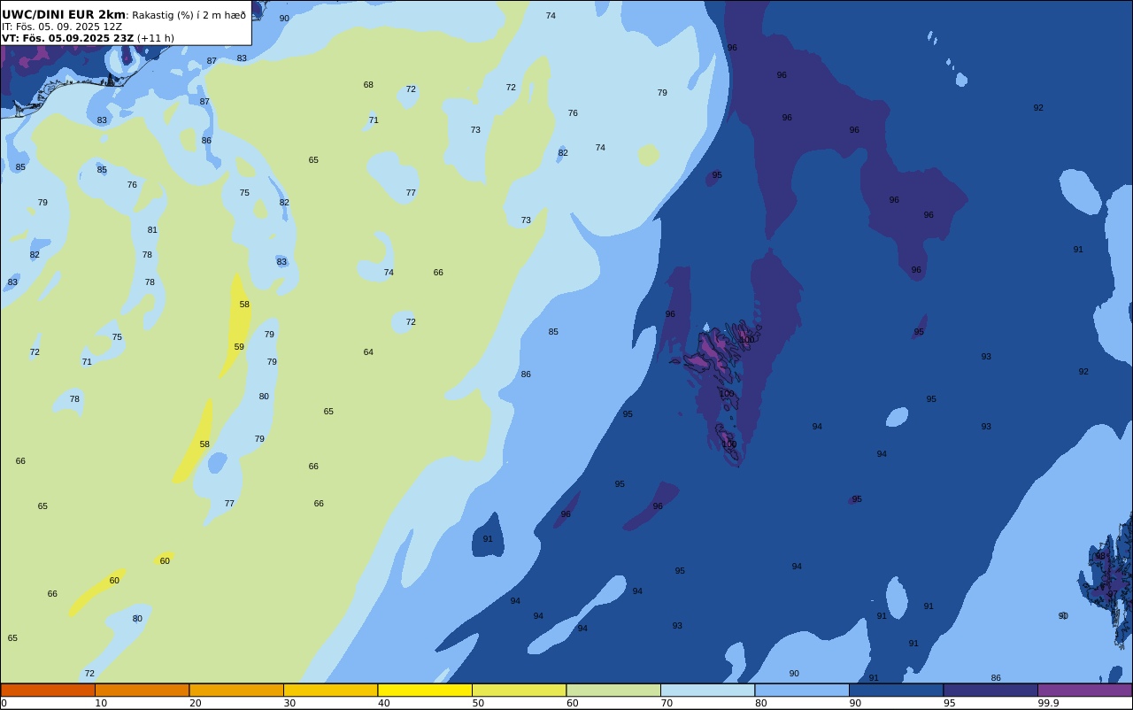Click the golden 30–40 legend swatch

(330, 690)
